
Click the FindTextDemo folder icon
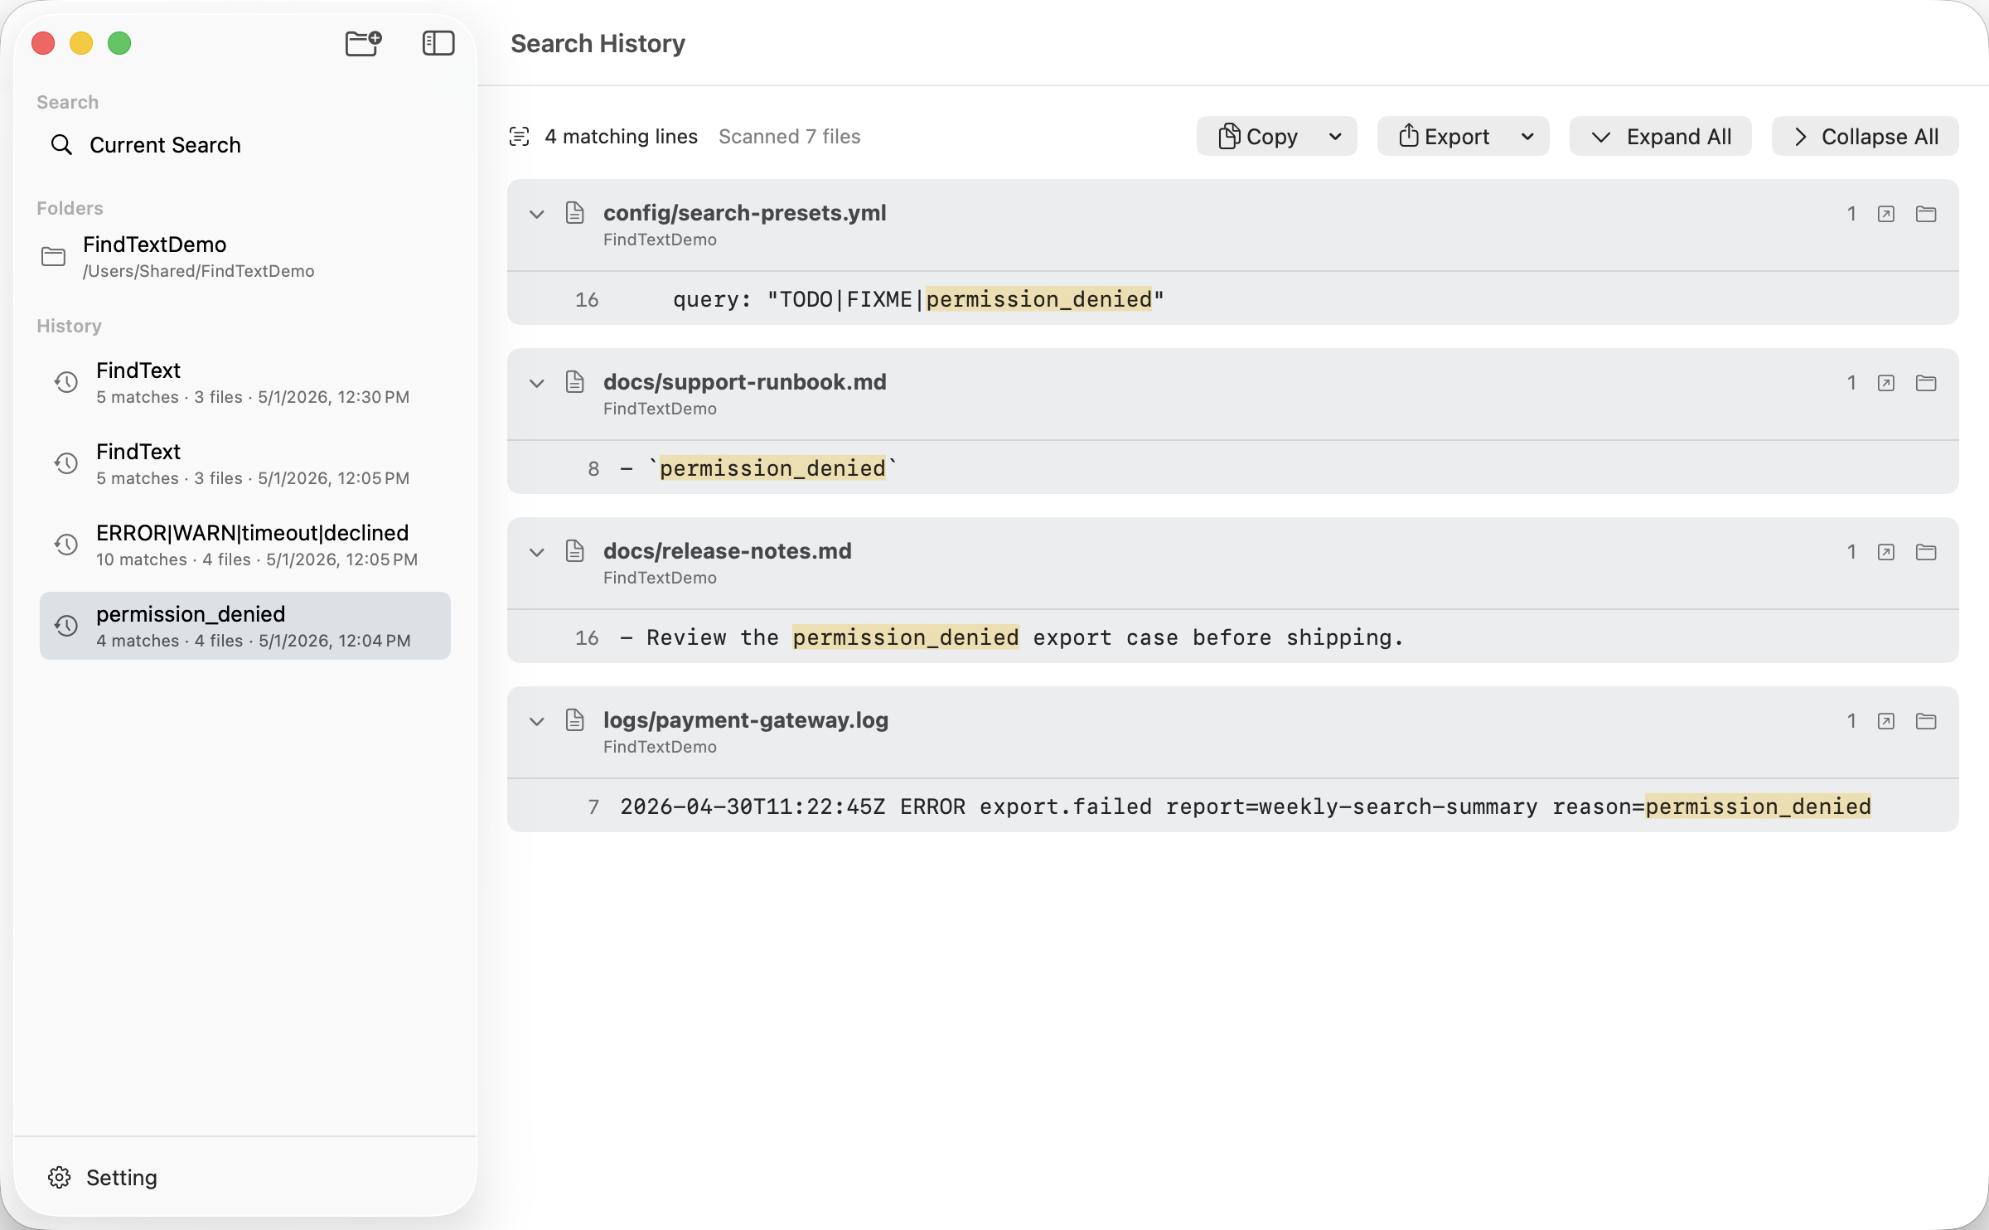click(54, 257)
